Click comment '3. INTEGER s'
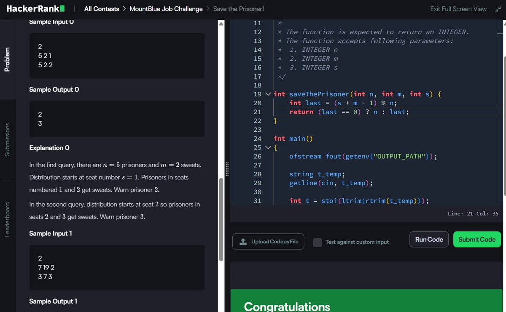 pos(313,67)
